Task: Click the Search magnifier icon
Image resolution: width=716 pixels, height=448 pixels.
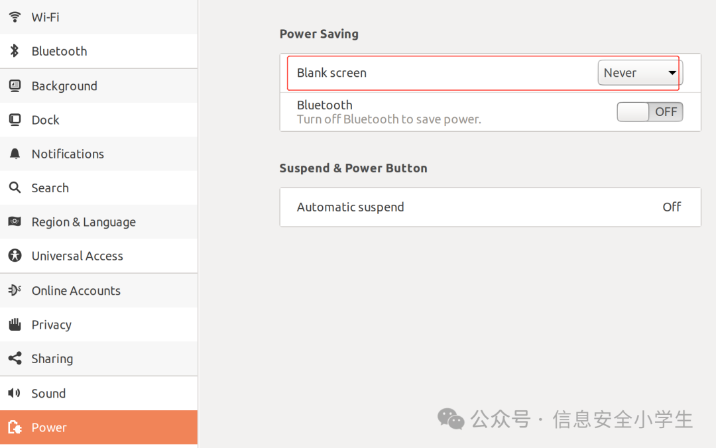Action: pos(15,188)
